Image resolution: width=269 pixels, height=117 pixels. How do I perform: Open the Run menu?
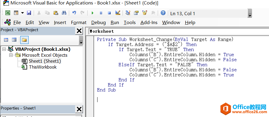coord(115,23)
